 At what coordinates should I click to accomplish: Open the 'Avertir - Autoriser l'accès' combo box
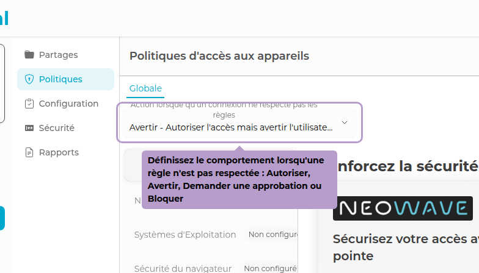point(231,127)
